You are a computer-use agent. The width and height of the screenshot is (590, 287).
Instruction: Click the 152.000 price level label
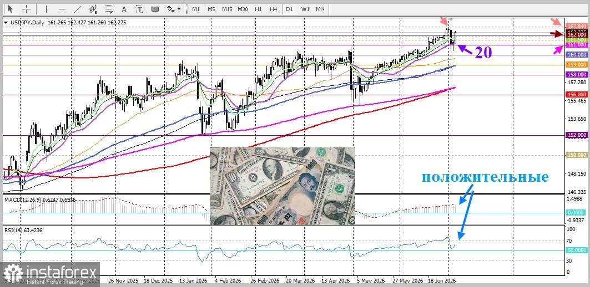click(576, 135)
